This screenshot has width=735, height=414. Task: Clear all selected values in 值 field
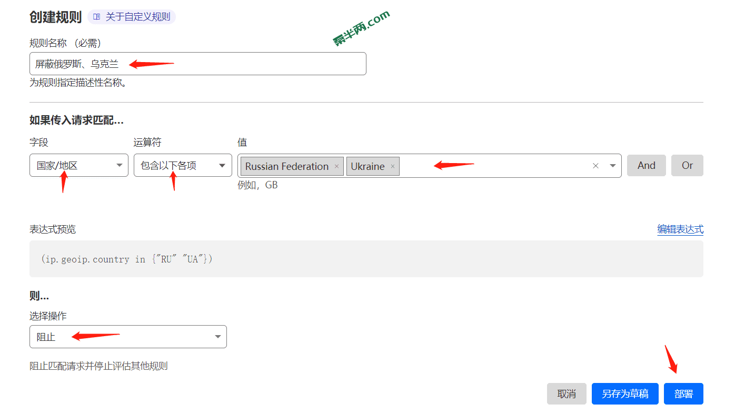point(595,166)
